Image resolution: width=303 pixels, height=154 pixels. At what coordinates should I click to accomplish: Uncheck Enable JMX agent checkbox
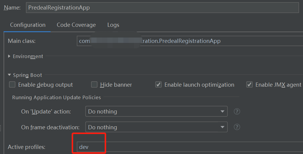(249, 85)
